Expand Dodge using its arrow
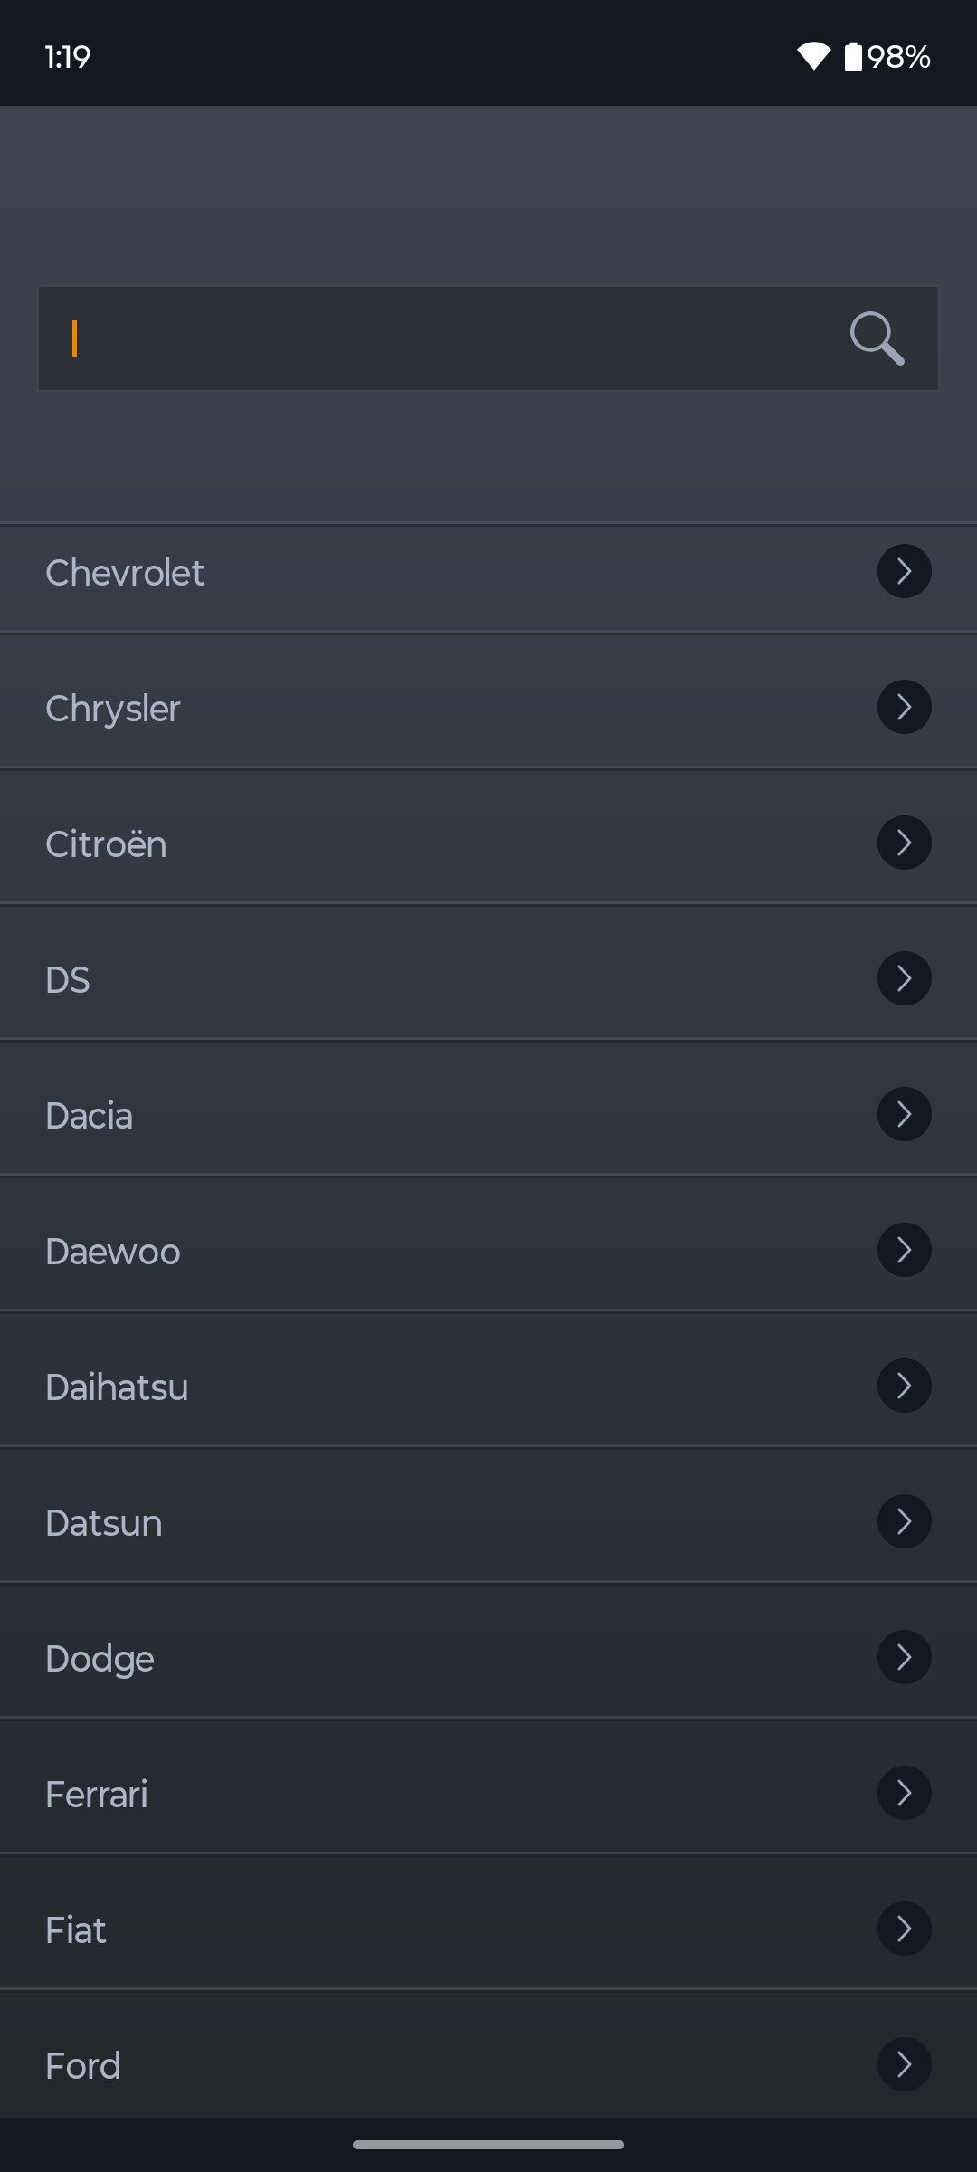The width and height of the screenshot is (977, 2172). (x=904, y=1657)
